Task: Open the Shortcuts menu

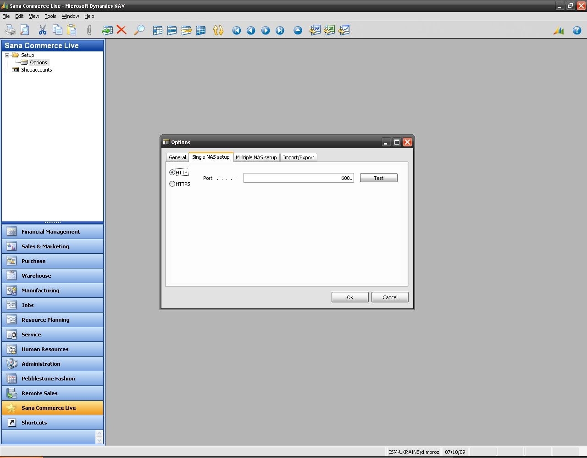Action: tap(52, 423)
